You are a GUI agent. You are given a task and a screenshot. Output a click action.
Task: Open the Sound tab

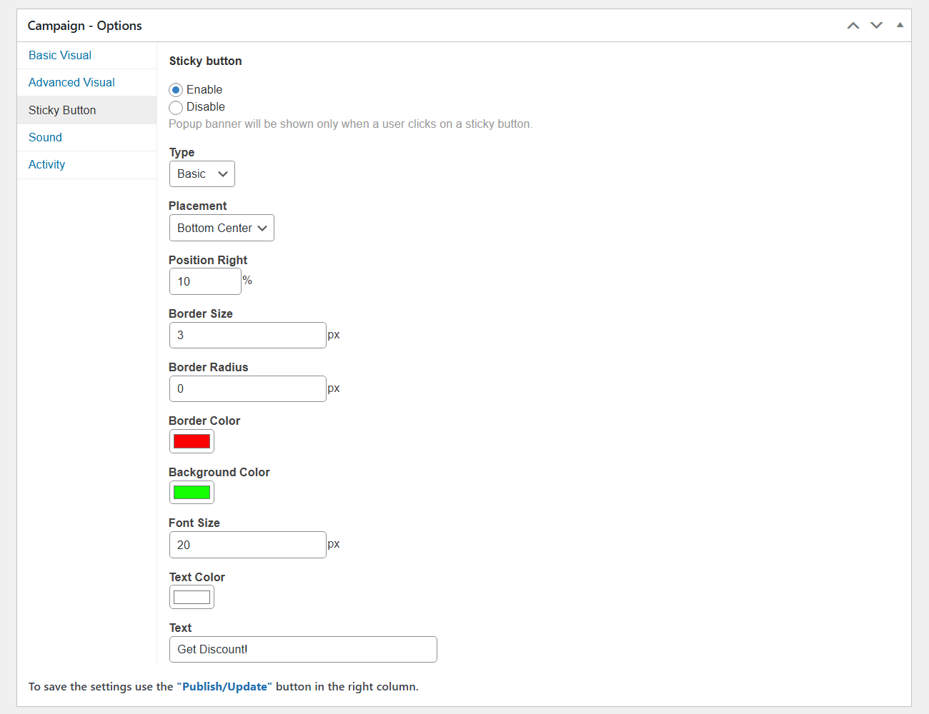tap(45, 138)
